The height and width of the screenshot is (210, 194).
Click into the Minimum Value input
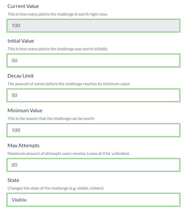(x=93, y=130)
